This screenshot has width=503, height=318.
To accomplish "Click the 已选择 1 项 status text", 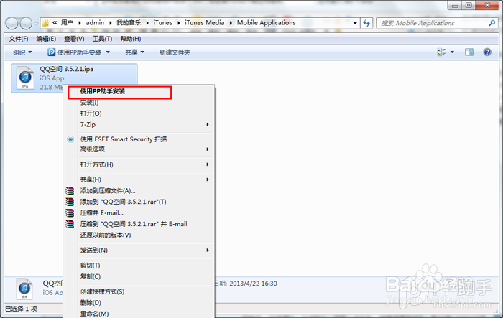I will point(21,309).
